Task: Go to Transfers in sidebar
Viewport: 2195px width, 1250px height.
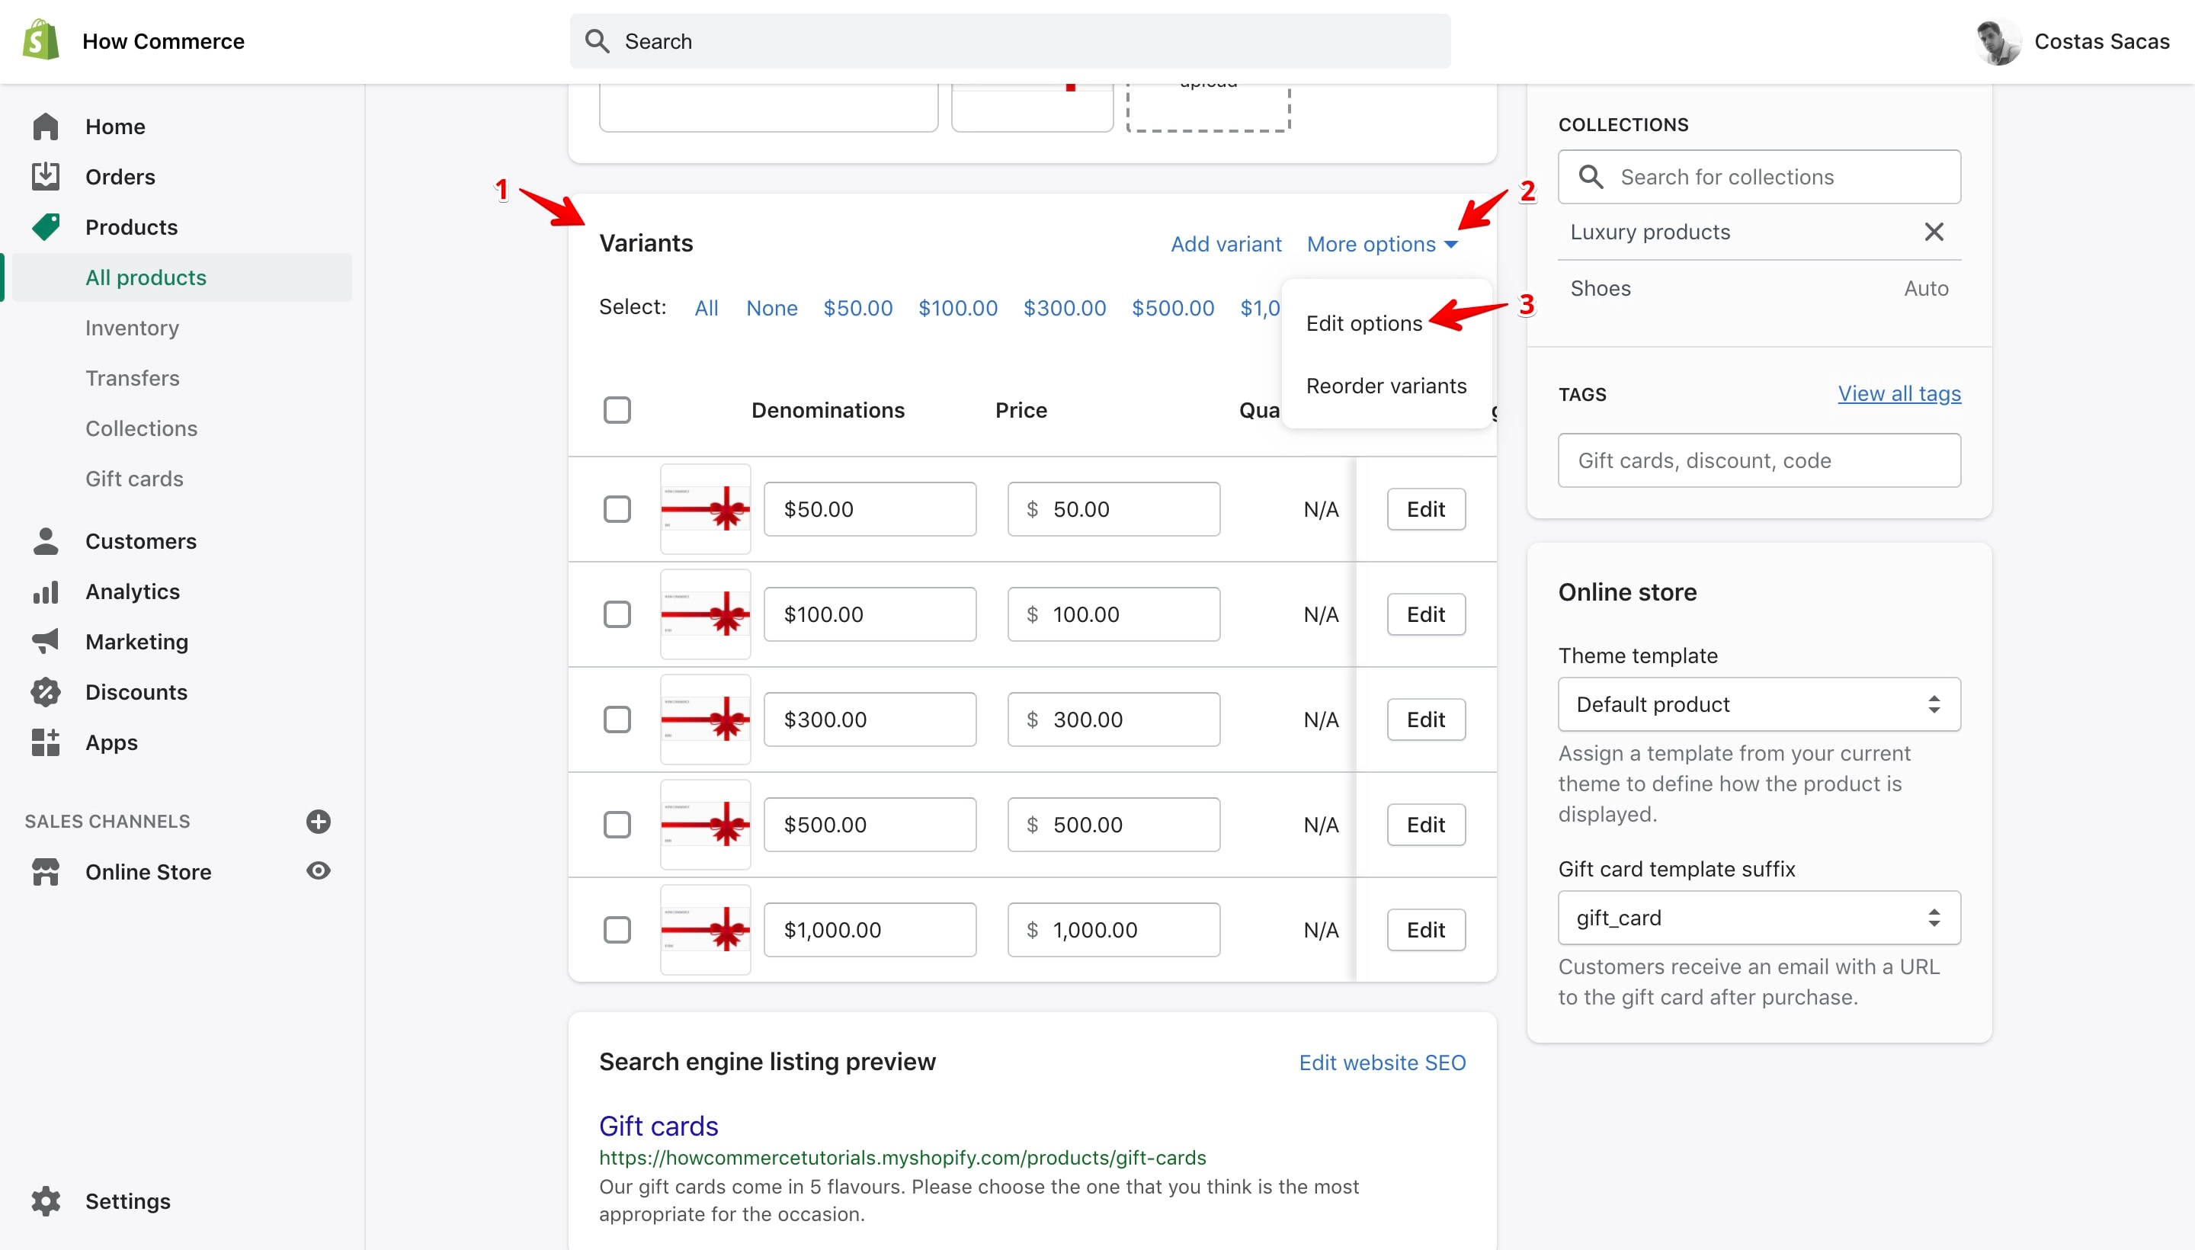Action: coord(132,378)
